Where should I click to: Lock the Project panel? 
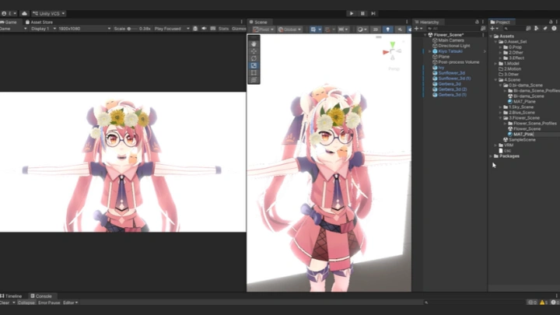coord(551,22)
